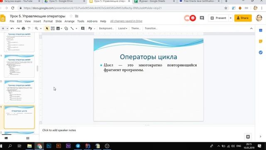Select the line tool
Screen dimensions: 266x150
[x=72, y=28]
